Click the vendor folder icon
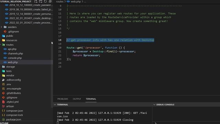220x124 pixels. click(x=3, y=75)
